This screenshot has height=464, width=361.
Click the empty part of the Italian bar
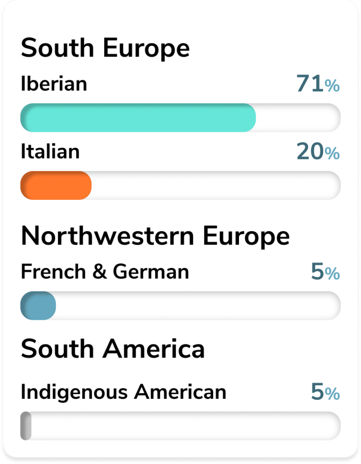216,185
